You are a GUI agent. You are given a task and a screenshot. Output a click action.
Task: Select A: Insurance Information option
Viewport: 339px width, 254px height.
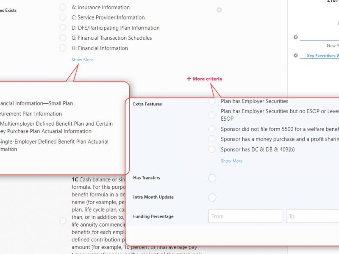click(x=63, y=7)
